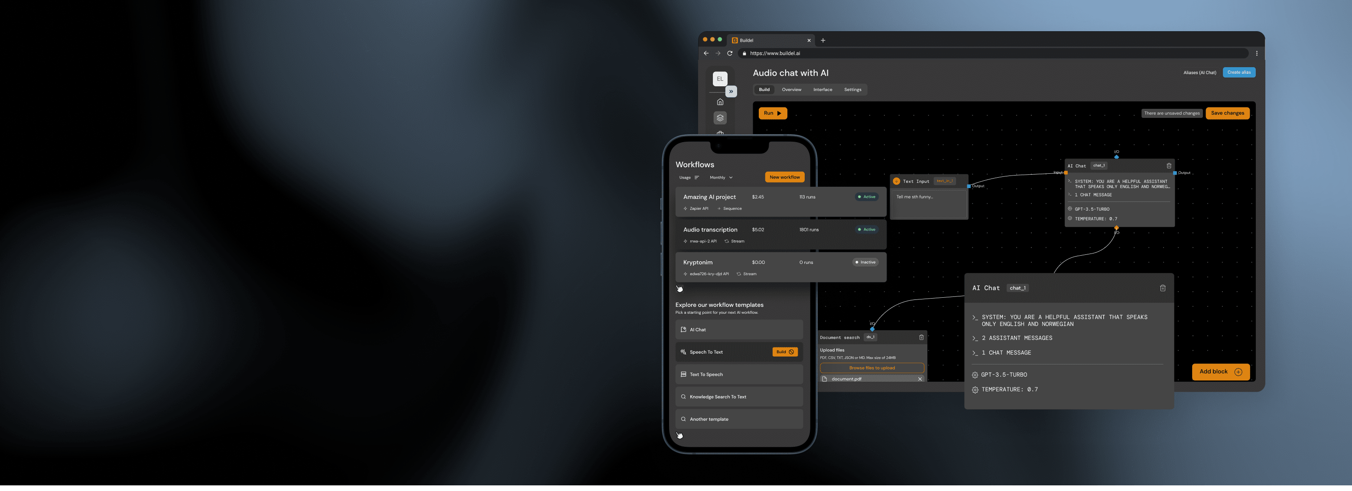1352x491 pixels.
Task: Open the browser three-dot menu
Action: coord(1257,54)
